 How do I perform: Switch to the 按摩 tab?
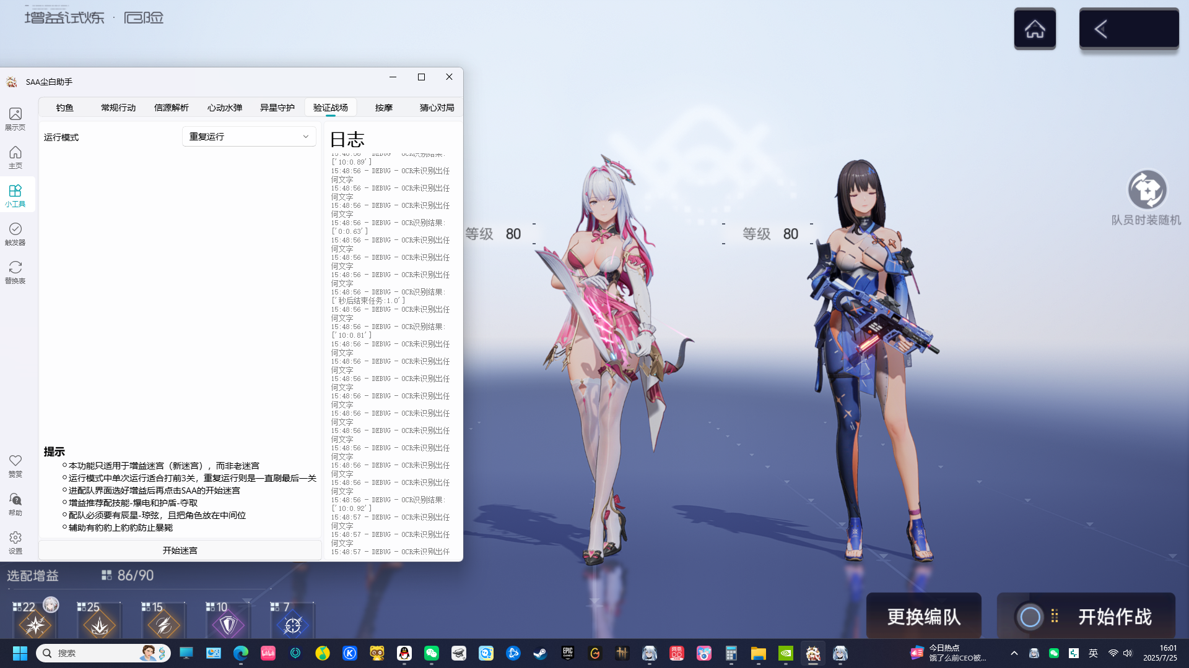[384, 108]
